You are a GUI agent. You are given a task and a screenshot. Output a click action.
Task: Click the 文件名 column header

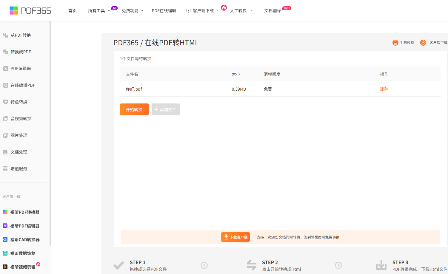point(132,74)
